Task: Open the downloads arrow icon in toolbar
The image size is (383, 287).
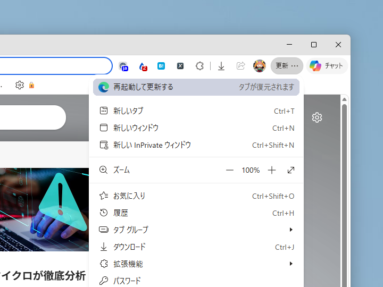Action: point(221,66)
